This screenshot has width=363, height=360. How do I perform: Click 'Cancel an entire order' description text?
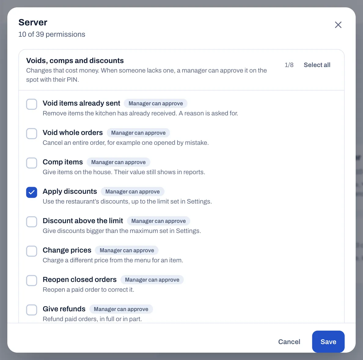(x=126, y=143)
